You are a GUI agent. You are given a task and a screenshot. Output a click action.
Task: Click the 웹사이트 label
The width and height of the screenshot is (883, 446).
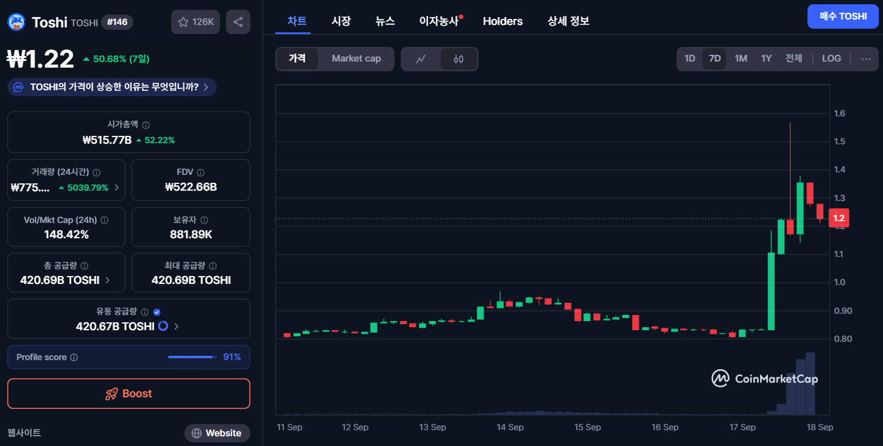tap(24, 433)
